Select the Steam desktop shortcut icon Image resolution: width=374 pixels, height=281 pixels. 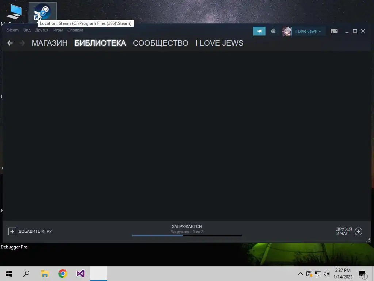(42, 12)
